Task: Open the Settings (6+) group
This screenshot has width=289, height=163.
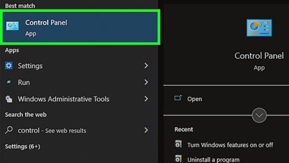Action: click(23, 146)
